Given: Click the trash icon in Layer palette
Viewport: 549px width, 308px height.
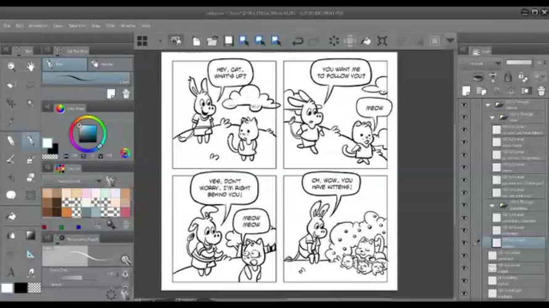Looking at the screenshot, I should 542,91.
